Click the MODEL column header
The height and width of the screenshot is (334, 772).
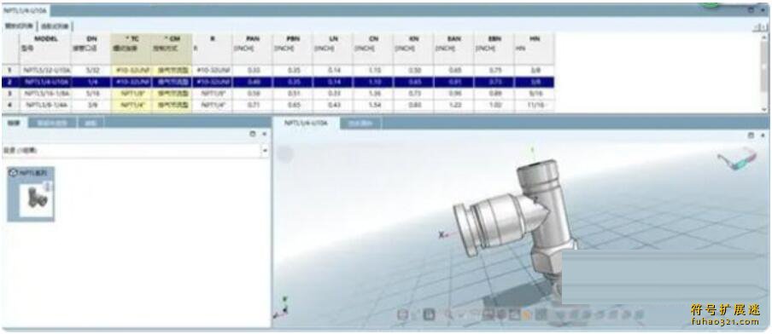[46, 38]
